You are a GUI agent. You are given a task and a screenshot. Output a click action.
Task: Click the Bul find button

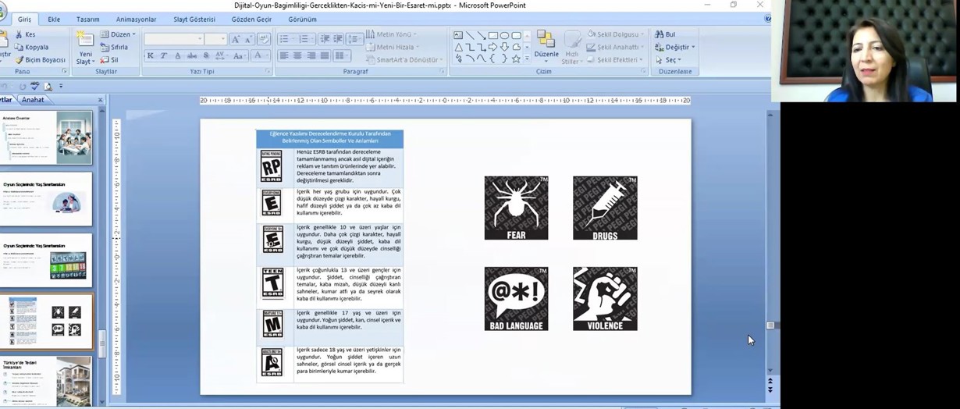[x=665, y=34]
